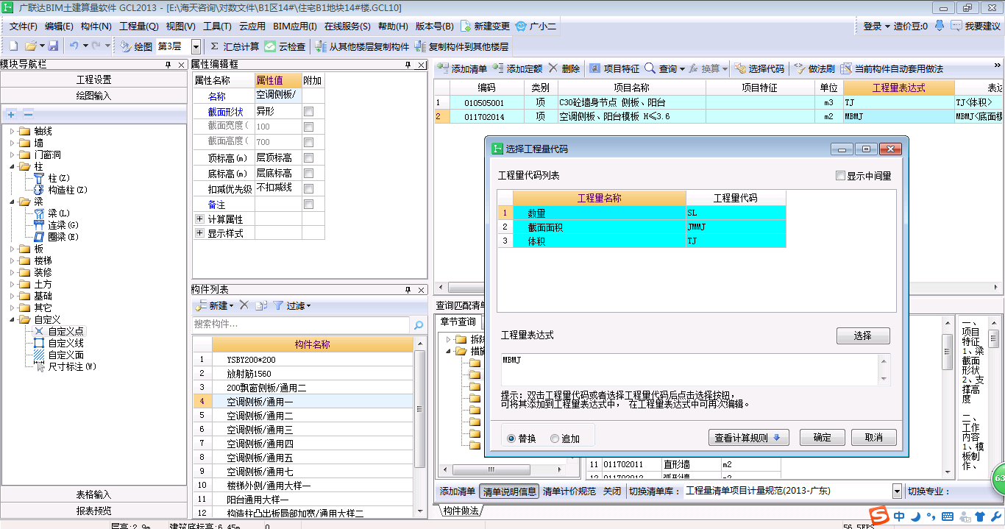Screen dimensions: 1005x529
Task: Open the 工程设置 panel button
Action: pos(93,79)
